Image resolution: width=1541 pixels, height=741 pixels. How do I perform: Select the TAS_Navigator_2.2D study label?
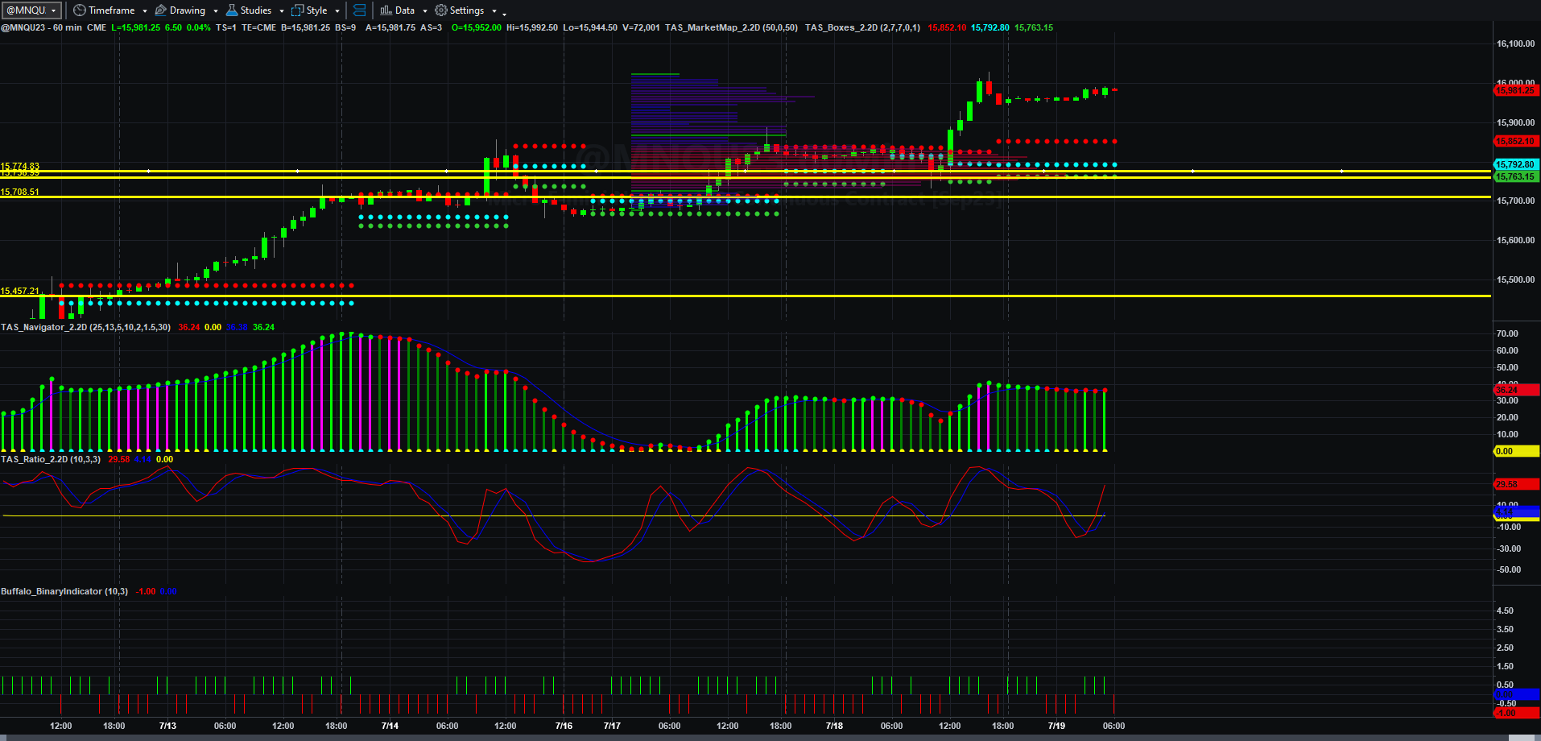85,327
